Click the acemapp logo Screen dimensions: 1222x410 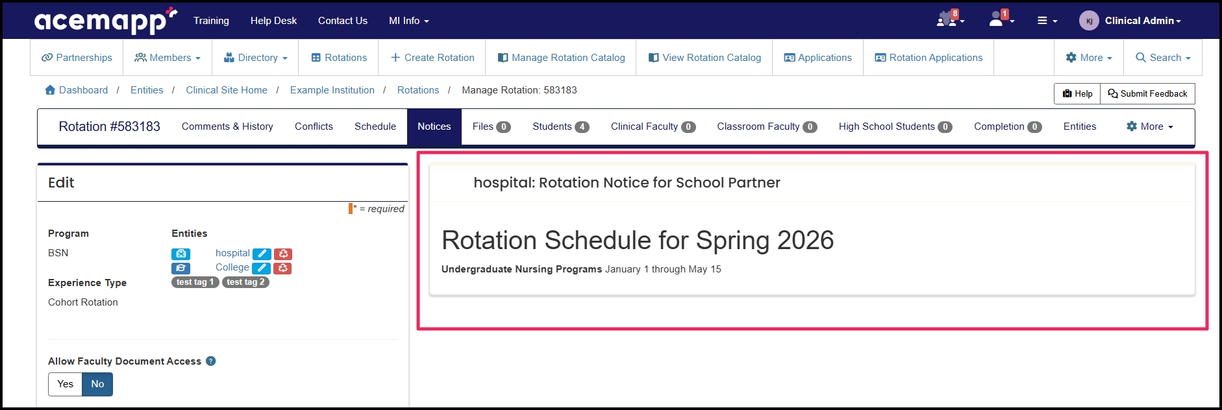click(106, 21)
